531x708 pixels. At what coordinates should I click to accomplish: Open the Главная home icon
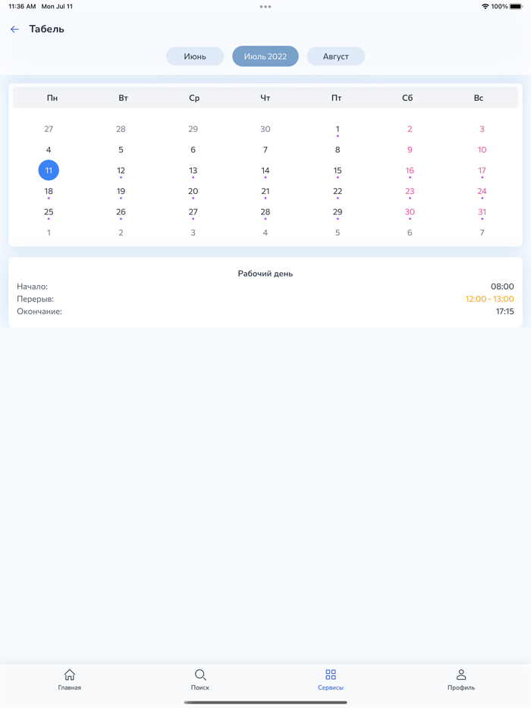[70, 675]
